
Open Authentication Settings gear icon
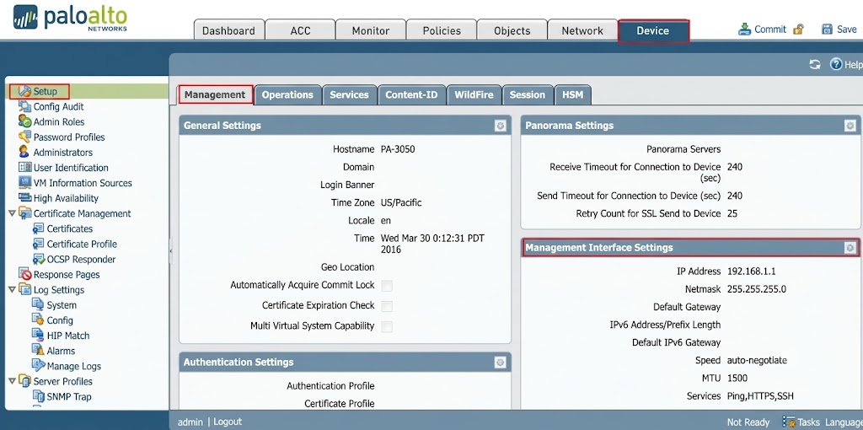[500, 363]
